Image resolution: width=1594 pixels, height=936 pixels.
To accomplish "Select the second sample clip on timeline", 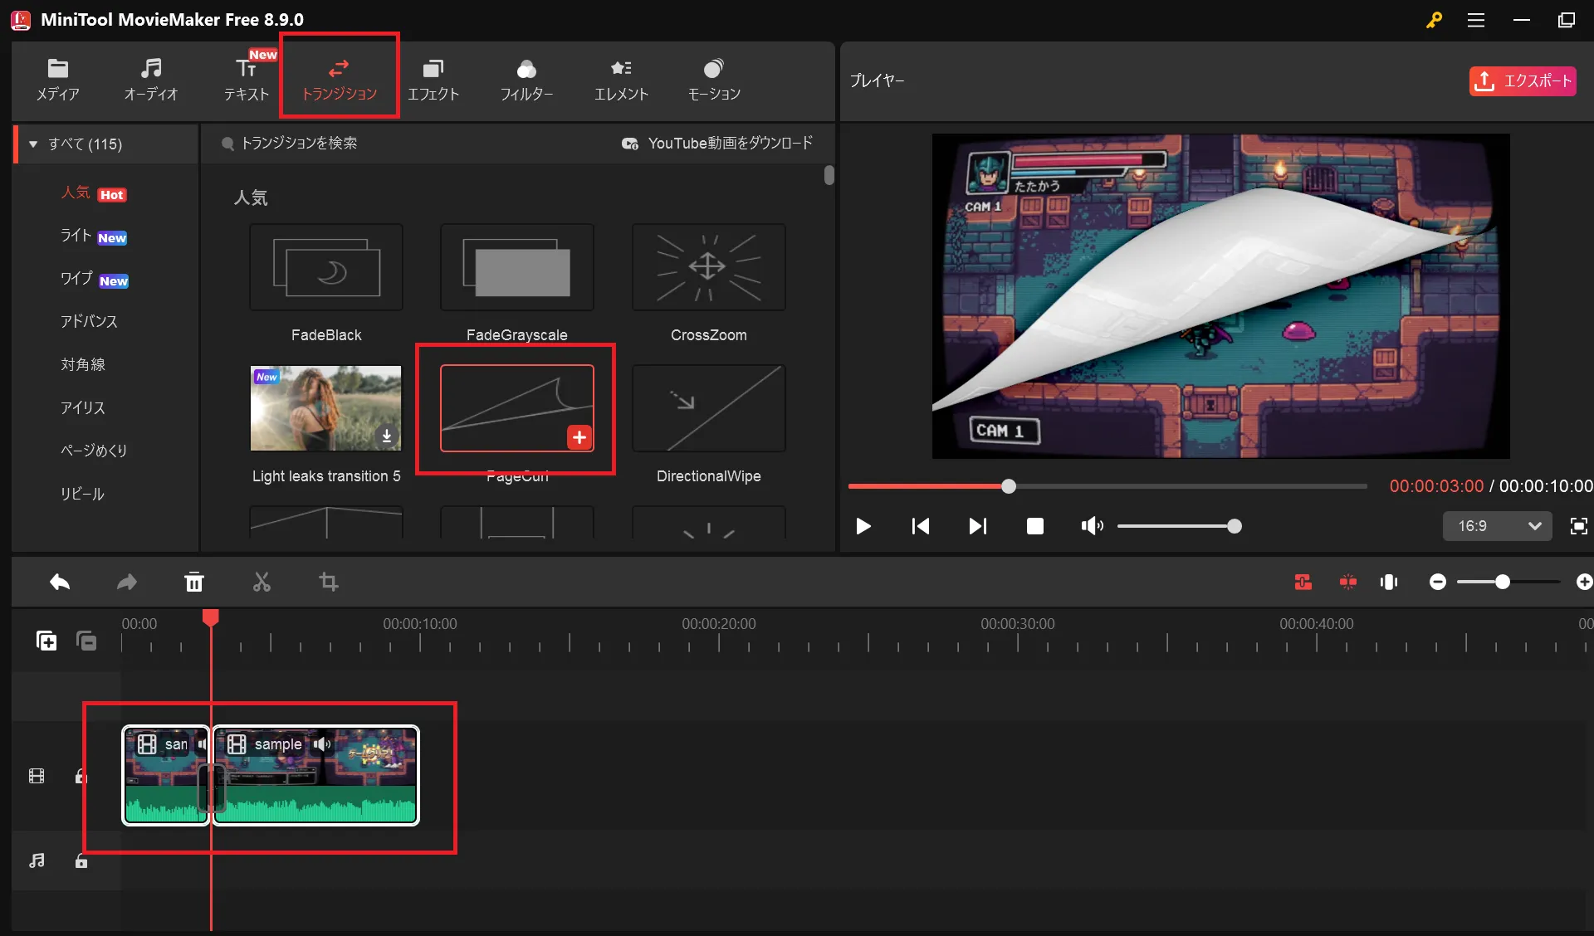I will tap(316, 776).
